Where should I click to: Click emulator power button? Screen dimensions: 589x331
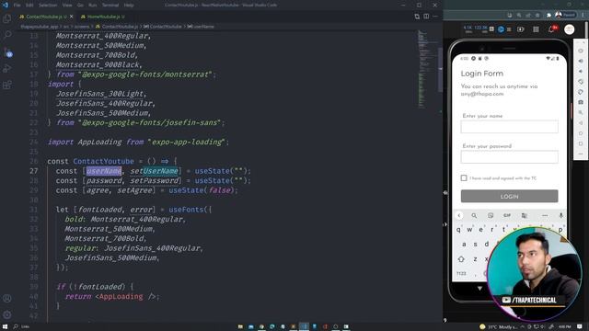coord(581,51)
